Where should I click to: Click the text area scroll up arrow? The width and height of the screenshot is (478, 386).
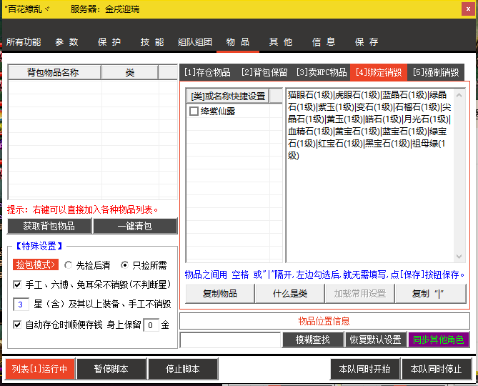[459, 95]
